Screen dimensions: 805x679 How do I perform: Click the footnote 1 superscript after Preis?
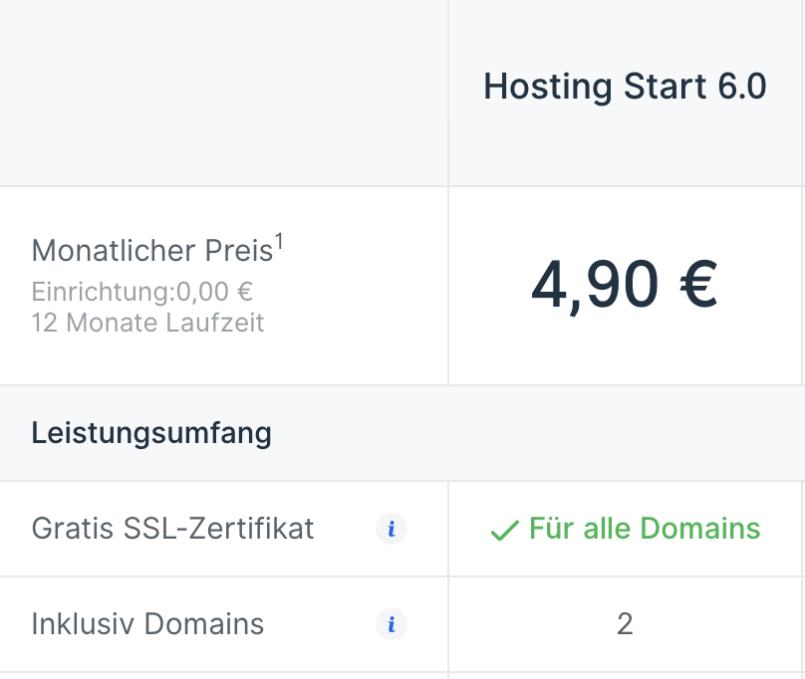pyautogui.click(x=280, y=242)
